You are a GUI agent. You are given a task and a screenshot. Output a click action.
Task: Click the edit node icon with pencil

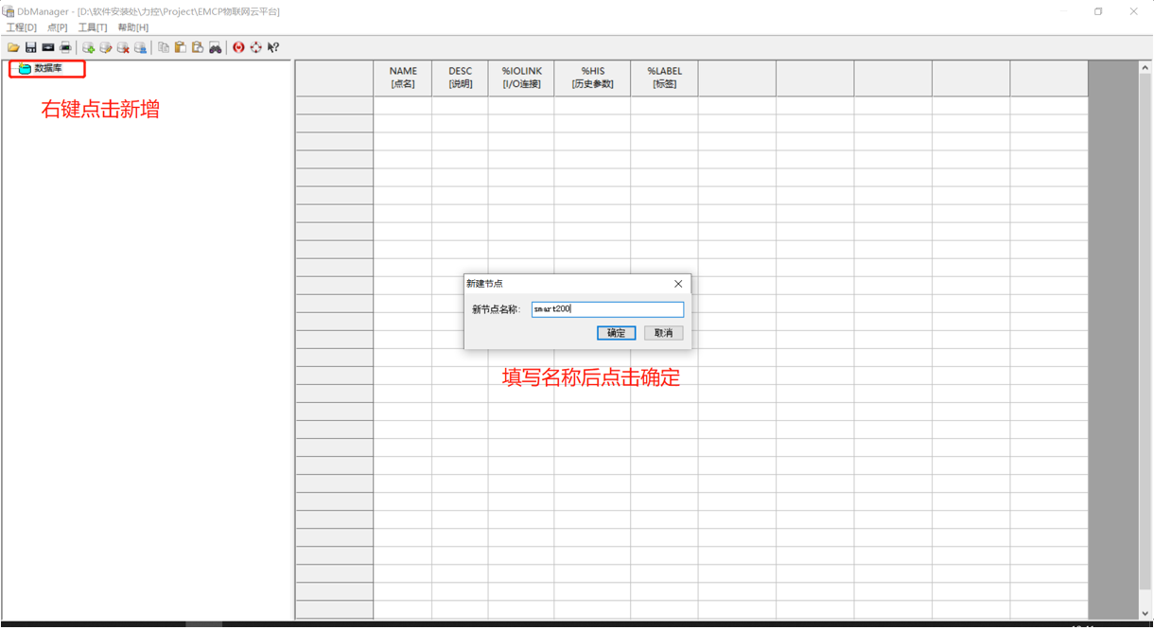(x=105, y=47)
